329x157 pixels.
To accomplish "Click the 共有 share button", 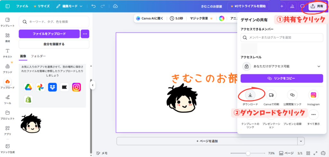I will (x=318, y=6).
